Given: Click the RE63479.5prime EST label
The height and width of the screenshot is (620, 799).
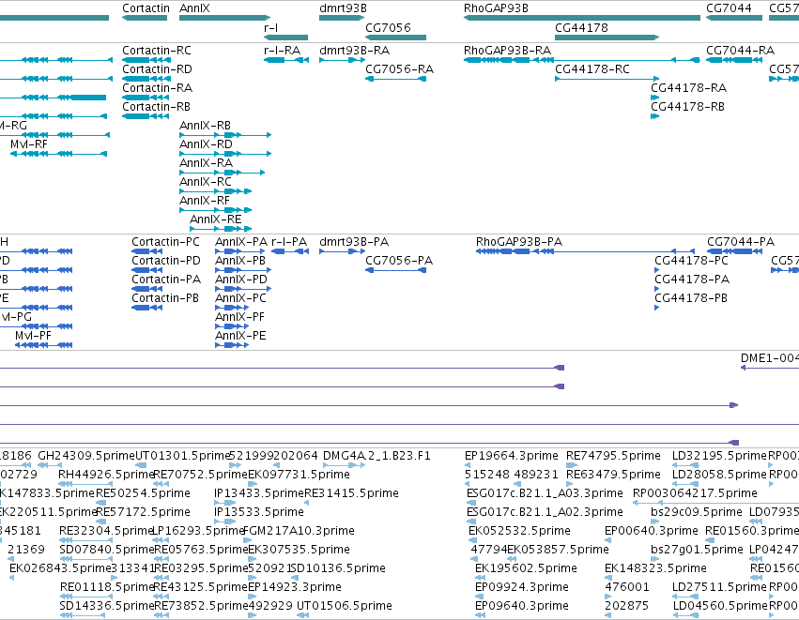Looking at the screenshot, I should click(613, 475).
